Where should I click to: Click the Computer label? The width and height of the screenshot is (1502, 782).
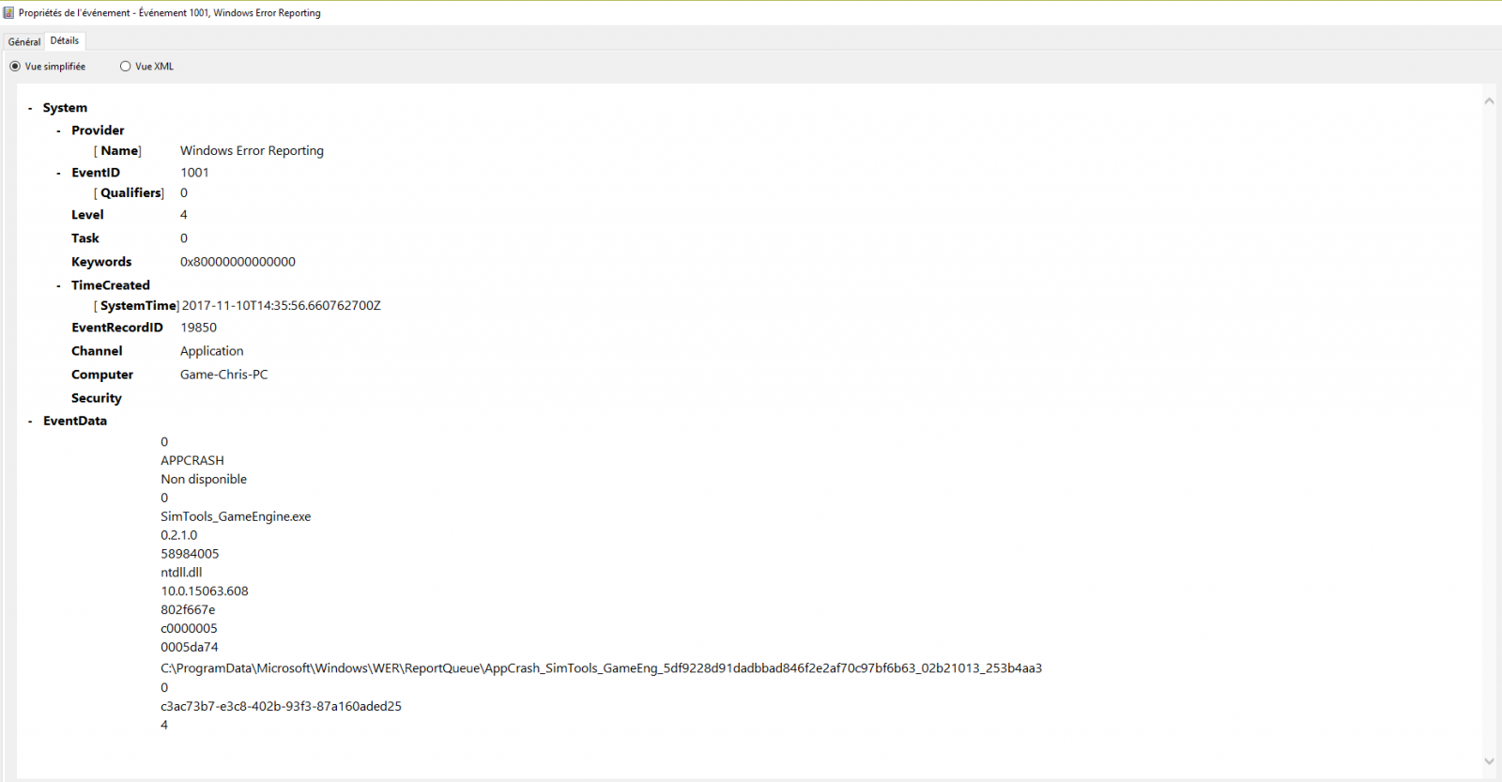[102, 375]
